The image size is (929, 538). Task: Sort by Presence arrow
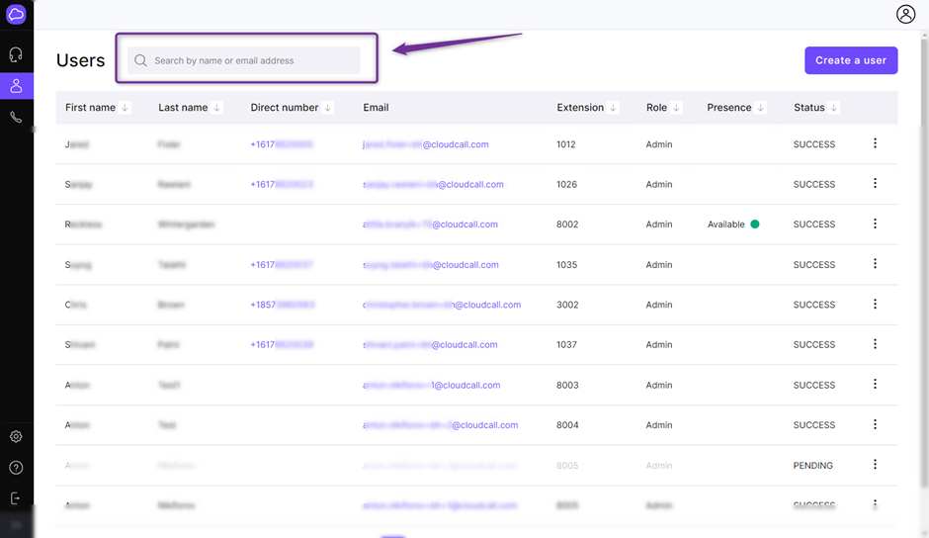coord(760,108)
